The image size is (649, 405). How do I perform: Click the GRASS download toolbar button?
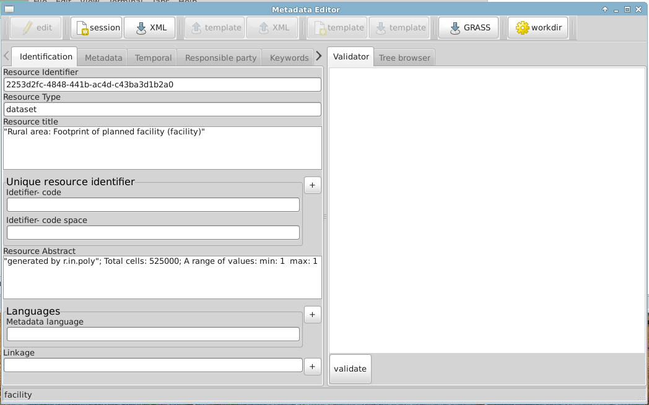click(x=469, y=28)
